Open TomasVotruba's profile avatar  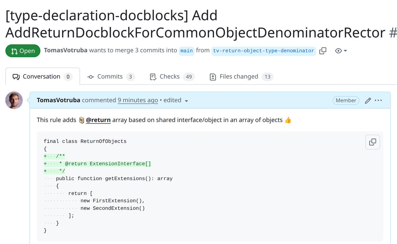[14, 100]
